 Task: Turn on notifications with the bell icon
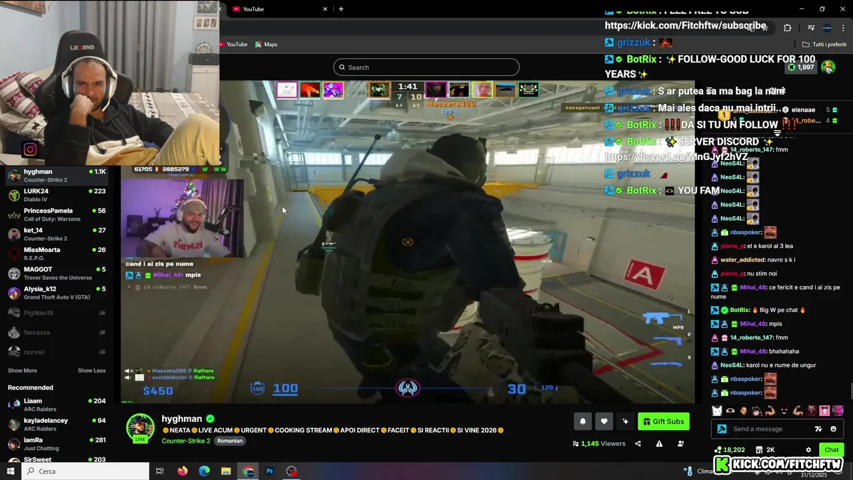pos(582,421)
